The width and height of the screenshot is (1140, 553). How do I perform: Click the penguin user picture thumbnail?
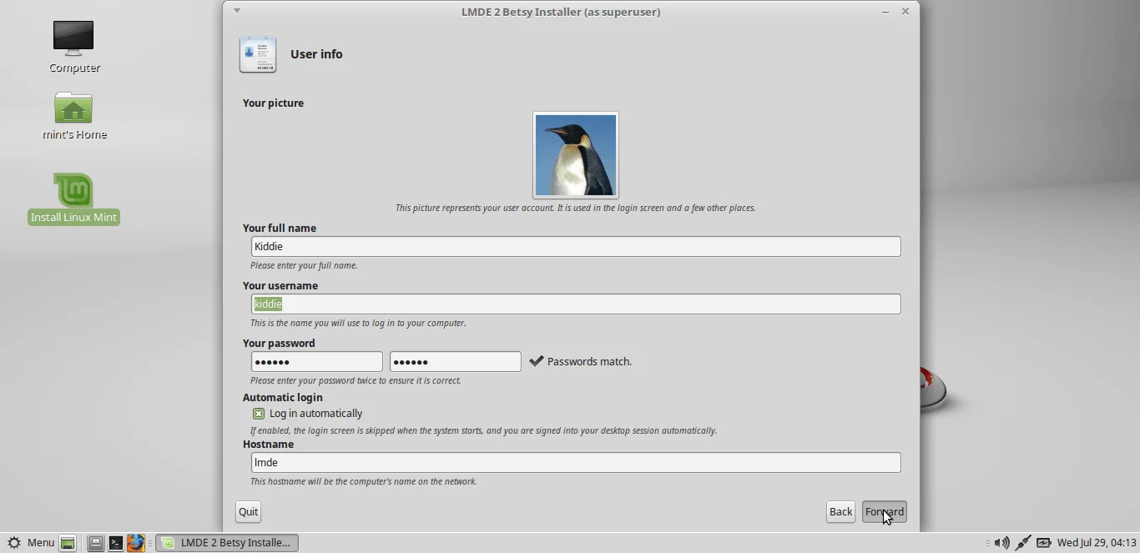point(575,155)
